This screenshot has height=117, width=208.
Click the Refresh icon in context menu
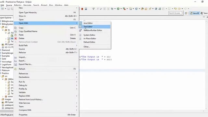[x=16, y=69]
